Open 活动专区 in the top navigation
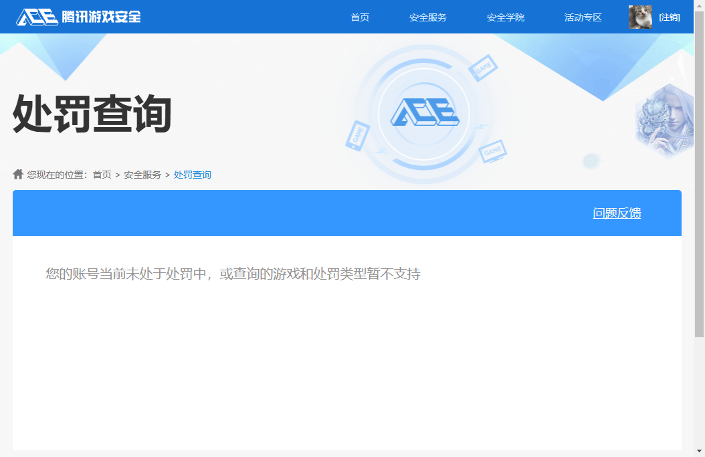Viewport: 705px width, 457px height. (x=582, y=17)
